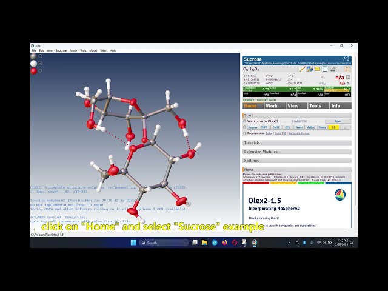This screenshot has width=388, height=291.
Task: Click the yellow ED sample button
Action: tap(333, 127)
